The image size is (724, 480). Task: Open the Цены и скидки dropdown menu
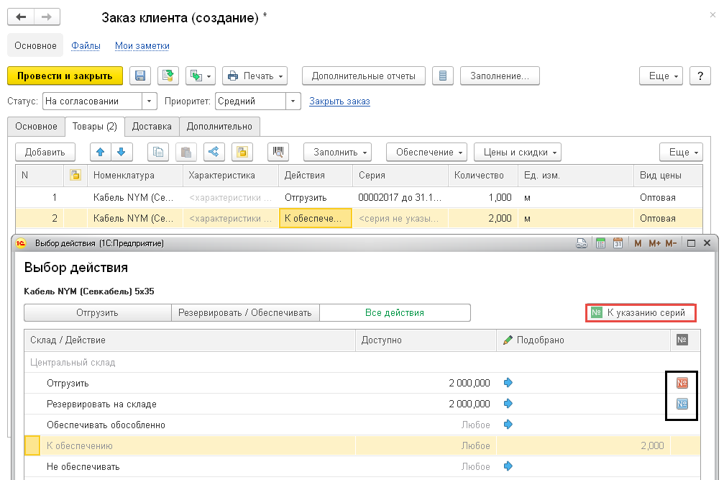coord(517,152)
